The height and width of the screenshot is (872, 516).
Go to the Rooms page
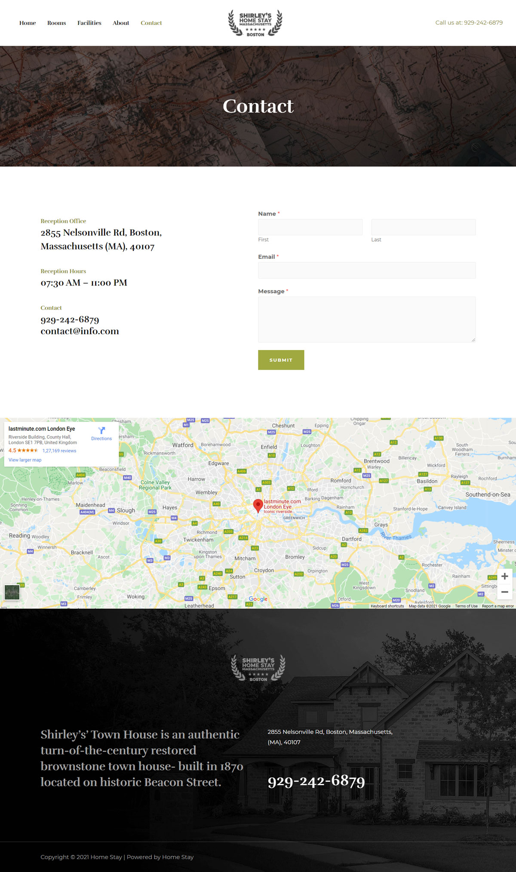point(57,23)
